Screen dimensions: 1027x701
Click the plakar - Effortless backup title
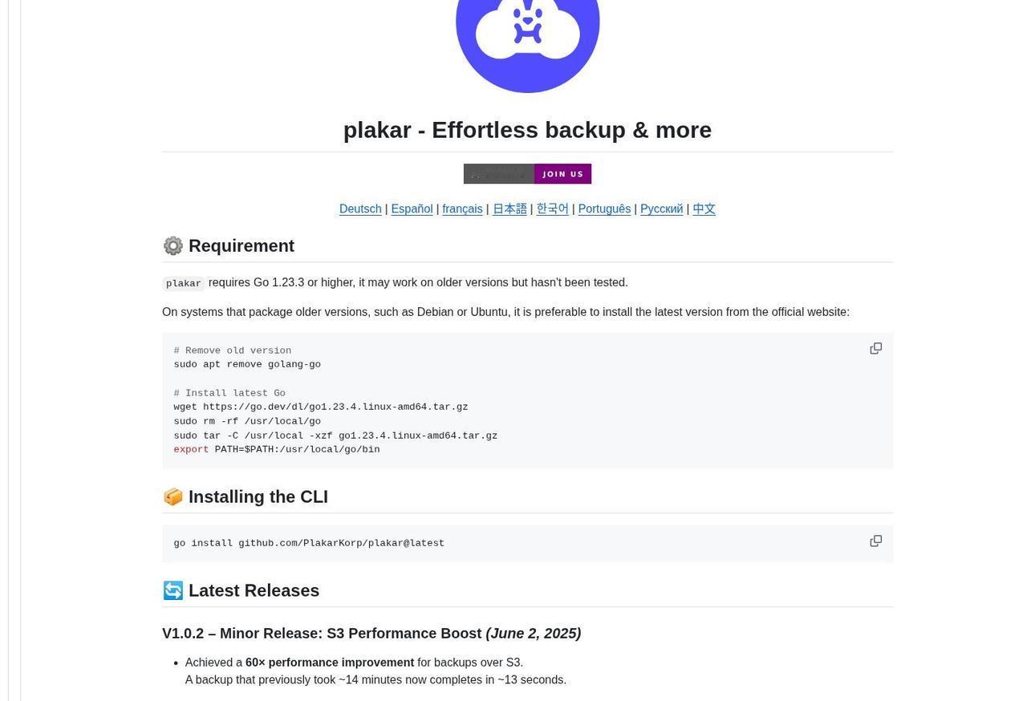[527, 130]
